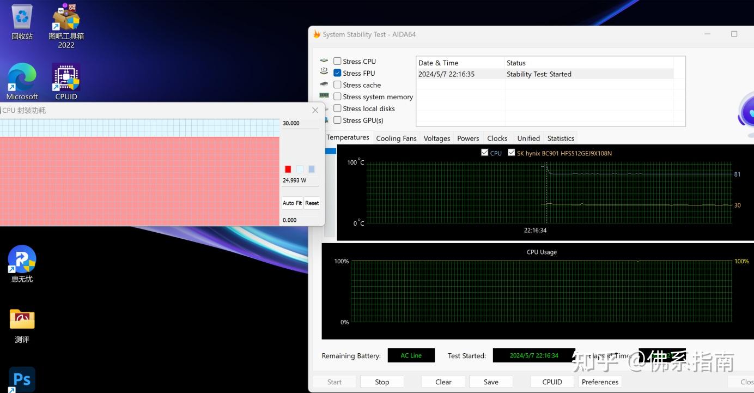Tick the Stress system memory checkbox
The width and height of the screenshot is (754, 393).
pos(337,96)
